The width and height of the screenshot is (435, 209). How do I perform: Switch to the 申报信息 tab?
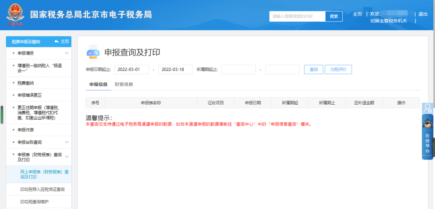pos(98,84)
